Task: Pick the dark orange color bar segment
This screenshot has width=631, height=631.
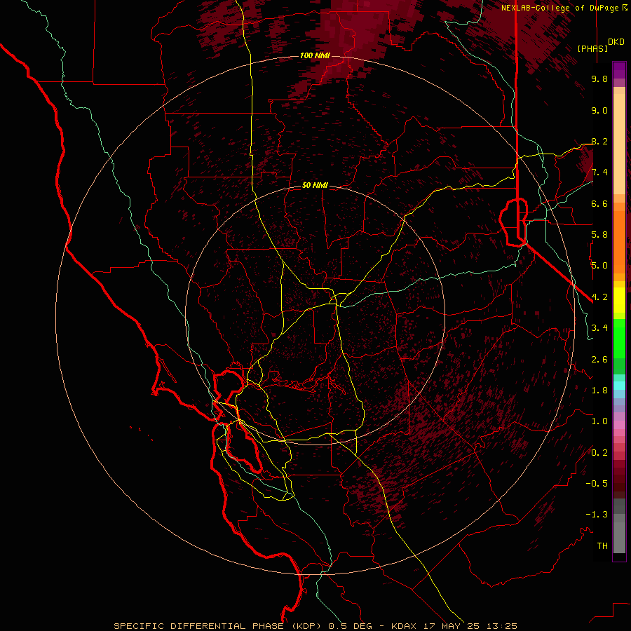Action: click(619, 242)
